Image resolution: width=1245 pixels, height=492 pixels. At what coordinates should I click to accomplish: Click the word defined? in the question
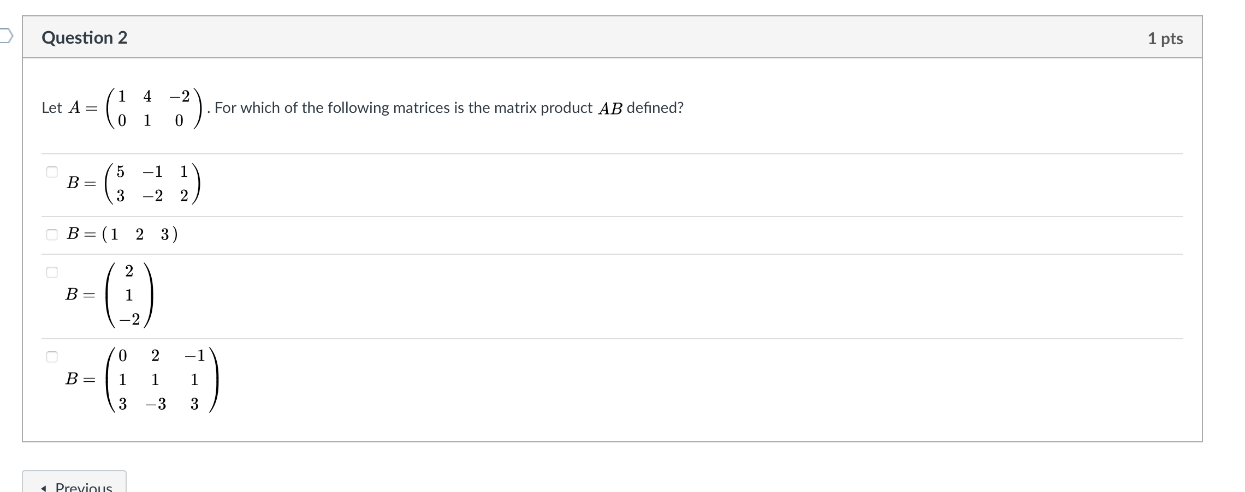click(655, 108)
